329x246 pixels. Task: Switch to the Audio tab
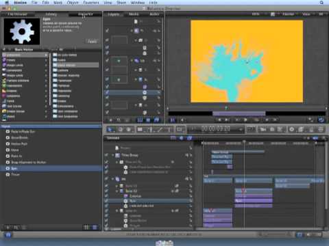pyautogui.click(x=154, y=14)
